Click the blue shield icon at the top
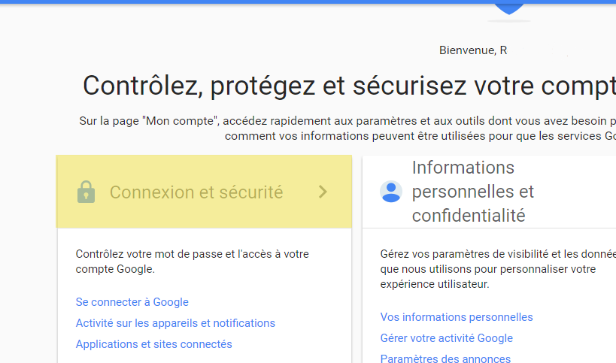Viewport: 616px width, 363px height. [510, 8]
